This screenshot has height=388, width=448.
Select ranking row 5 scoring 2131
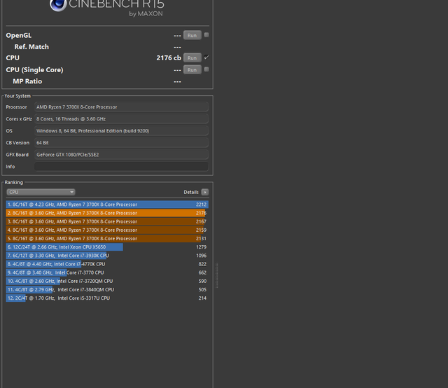pyautogui.click(x=107, y=238)
